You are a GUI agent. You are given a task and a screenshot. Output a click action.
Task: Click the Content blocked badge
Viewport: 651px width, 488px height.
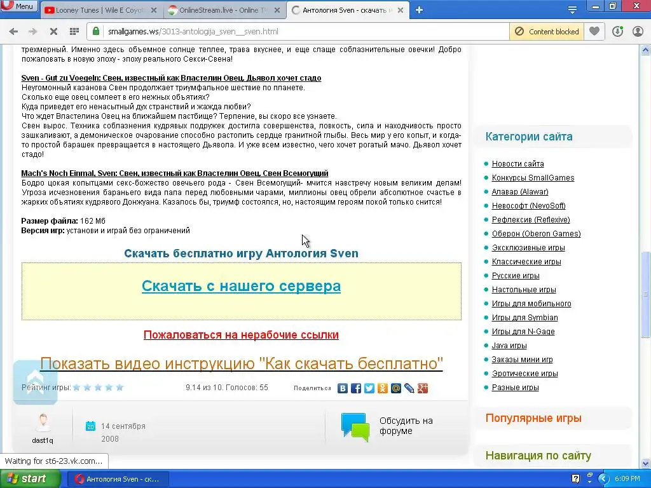(546, 32)
